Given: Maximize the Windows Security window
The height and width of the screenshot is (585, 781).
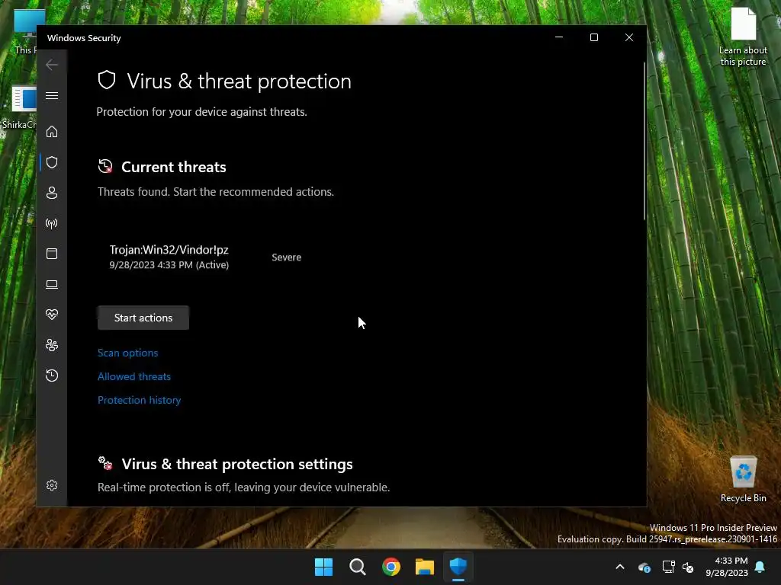Looking at the screenshot, I should pyautogui.click(x=593, y=38).
